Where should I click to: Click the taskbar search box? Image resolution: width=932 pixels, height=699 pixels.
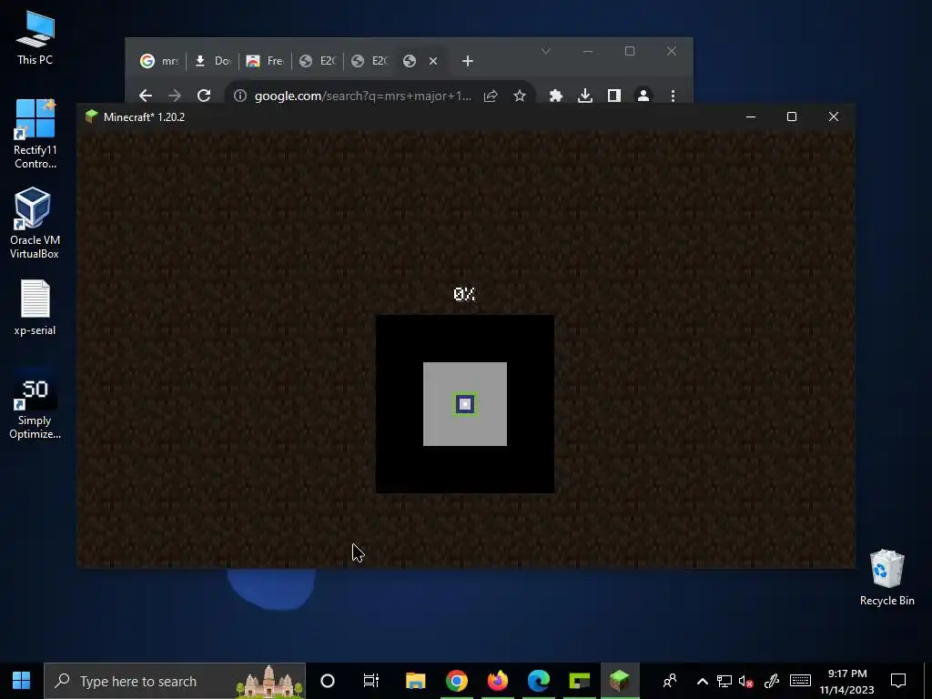tap(175, 681)
